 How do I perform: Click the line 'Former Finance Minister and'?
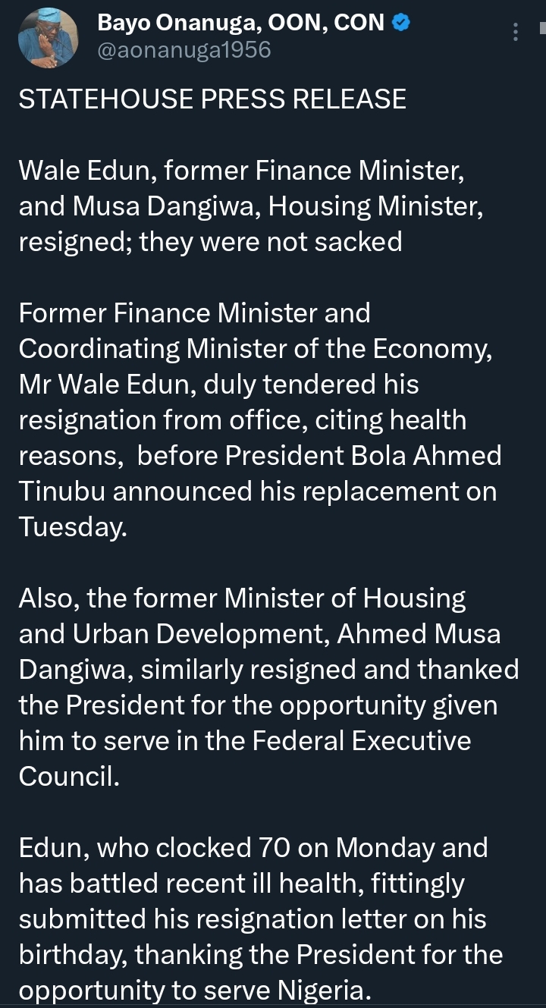(195, 313)
